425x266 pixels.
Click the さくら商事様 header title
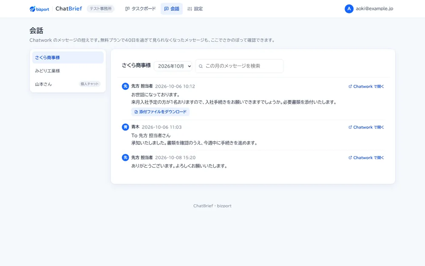[x=136, y=65]
